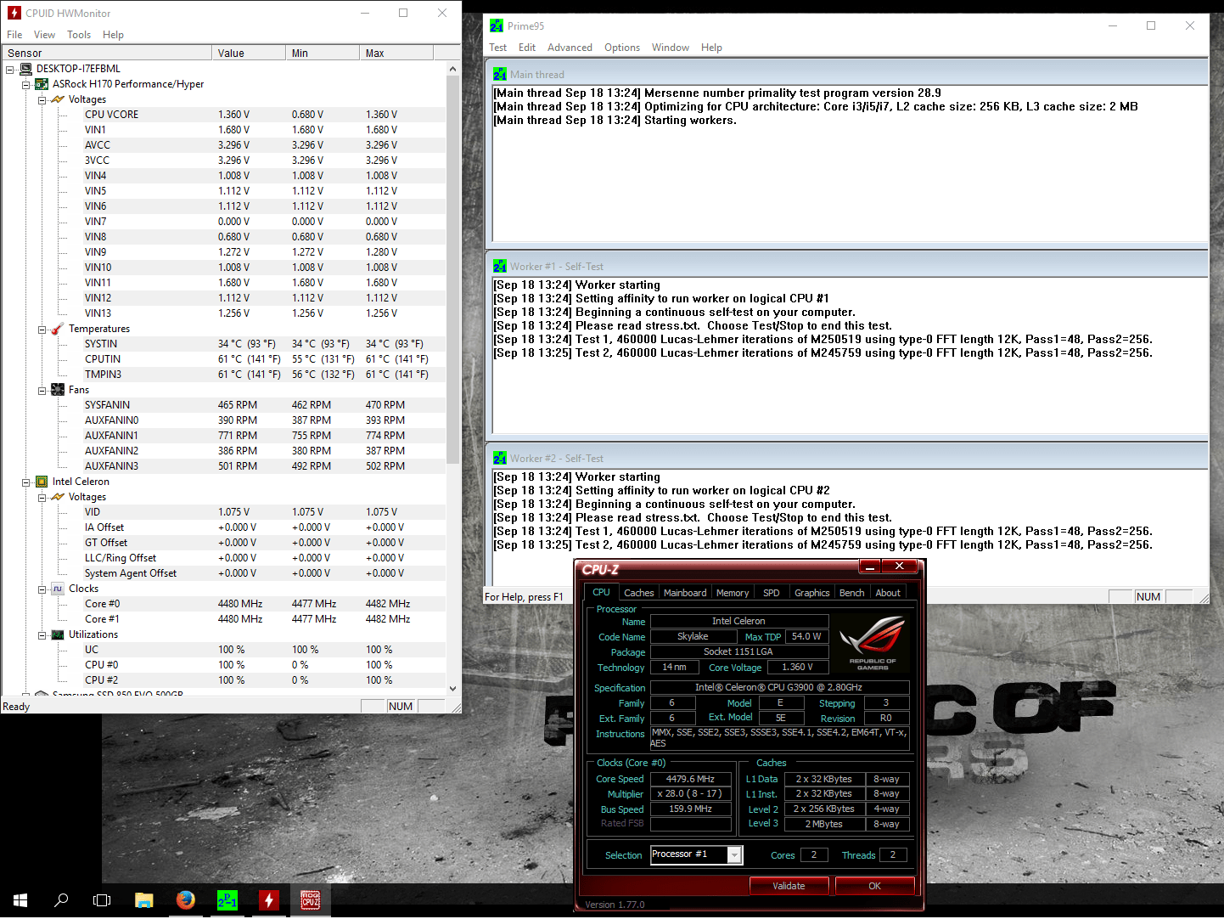Open the Processor #1 selection dropdown in CPU-Z
Image resolution: width=1224 pixels, height=919 pixels.
[x=734, y=855]
